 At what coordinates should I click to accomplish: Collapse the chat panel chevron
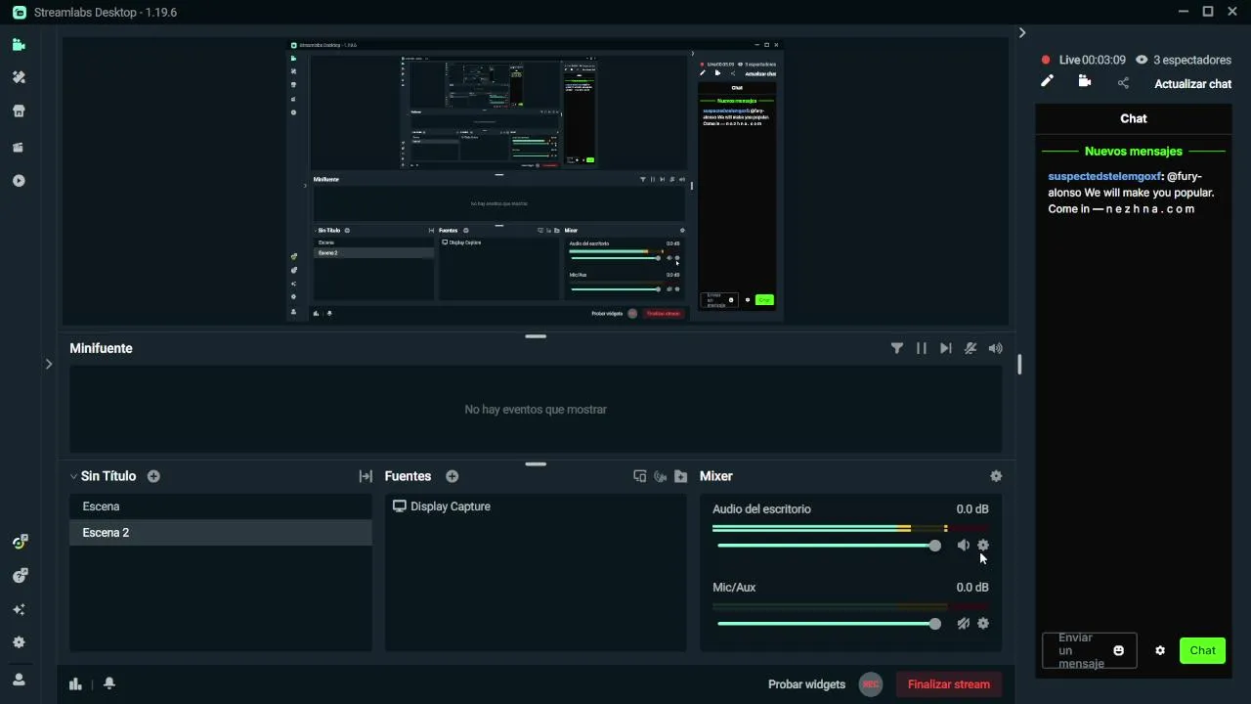click(1022, 32)
